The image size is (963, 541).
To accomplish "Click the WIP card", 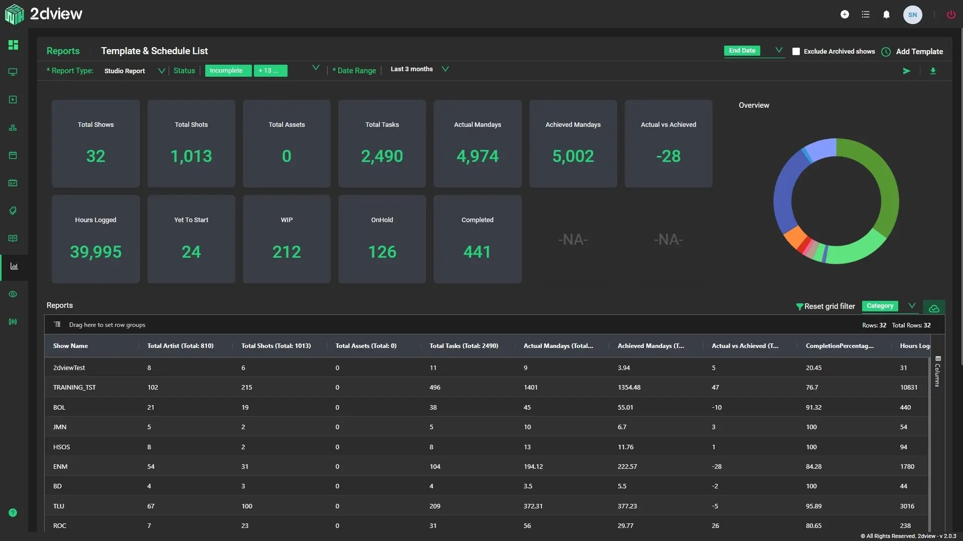I will [x=287, y=239].
